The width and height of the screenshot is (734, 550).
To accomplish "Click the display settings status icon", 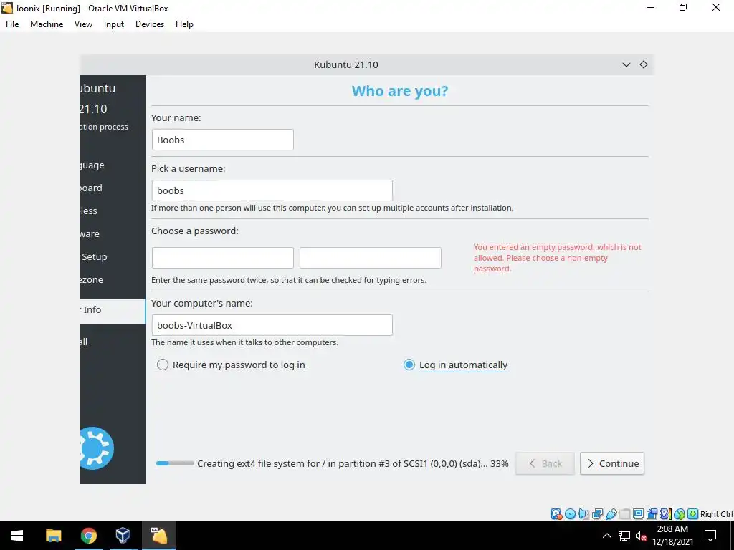I will coord(638,514).
